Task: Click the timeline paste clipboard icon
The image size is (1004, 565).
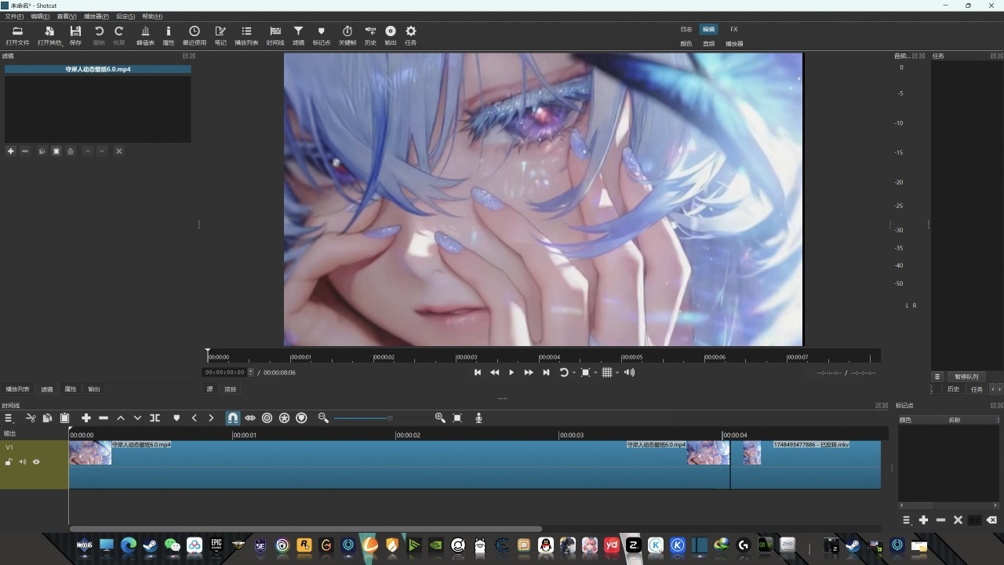Action: click(65, 418)
